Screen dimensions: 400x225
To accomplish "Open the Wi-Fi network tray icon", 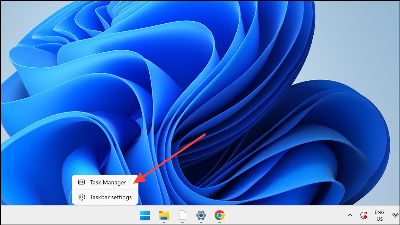I will pyautogui.click(x=396, y=216).
